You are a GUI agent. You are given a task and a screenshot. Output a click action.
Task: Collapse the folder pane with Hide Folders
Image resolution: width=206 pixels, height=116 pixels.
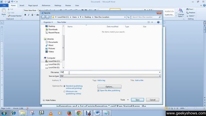coord(49,100)
